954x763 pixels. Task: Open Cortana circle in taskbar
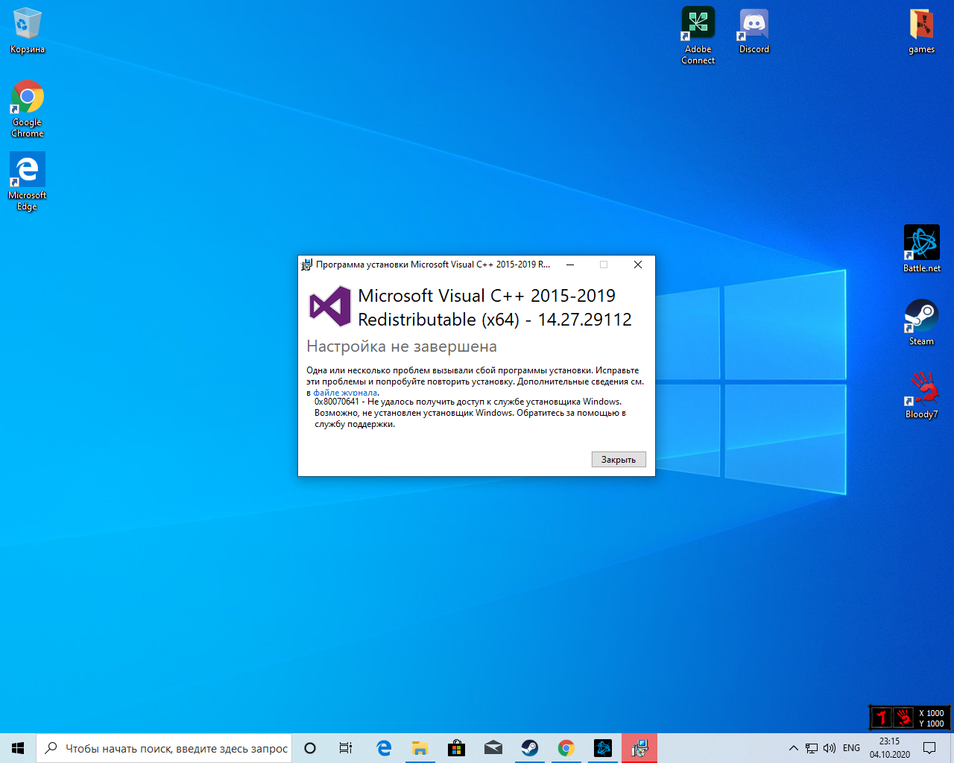[310, 748]
